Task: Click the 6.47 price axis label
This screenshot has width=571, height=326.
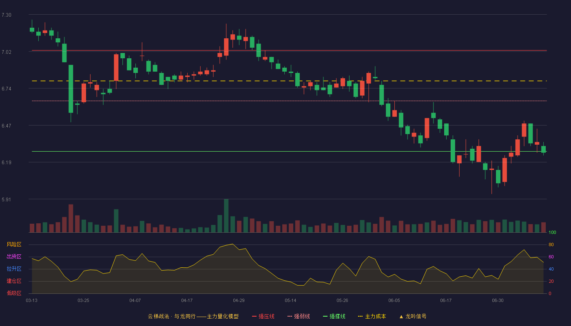Action: coord(7,126)
